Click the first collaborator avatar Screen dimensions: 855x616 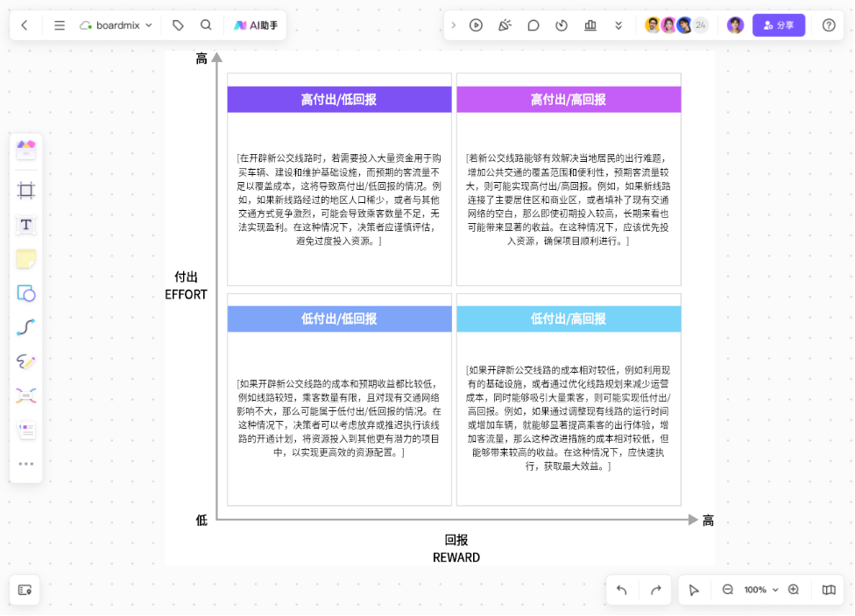click(x=652, y=25)
